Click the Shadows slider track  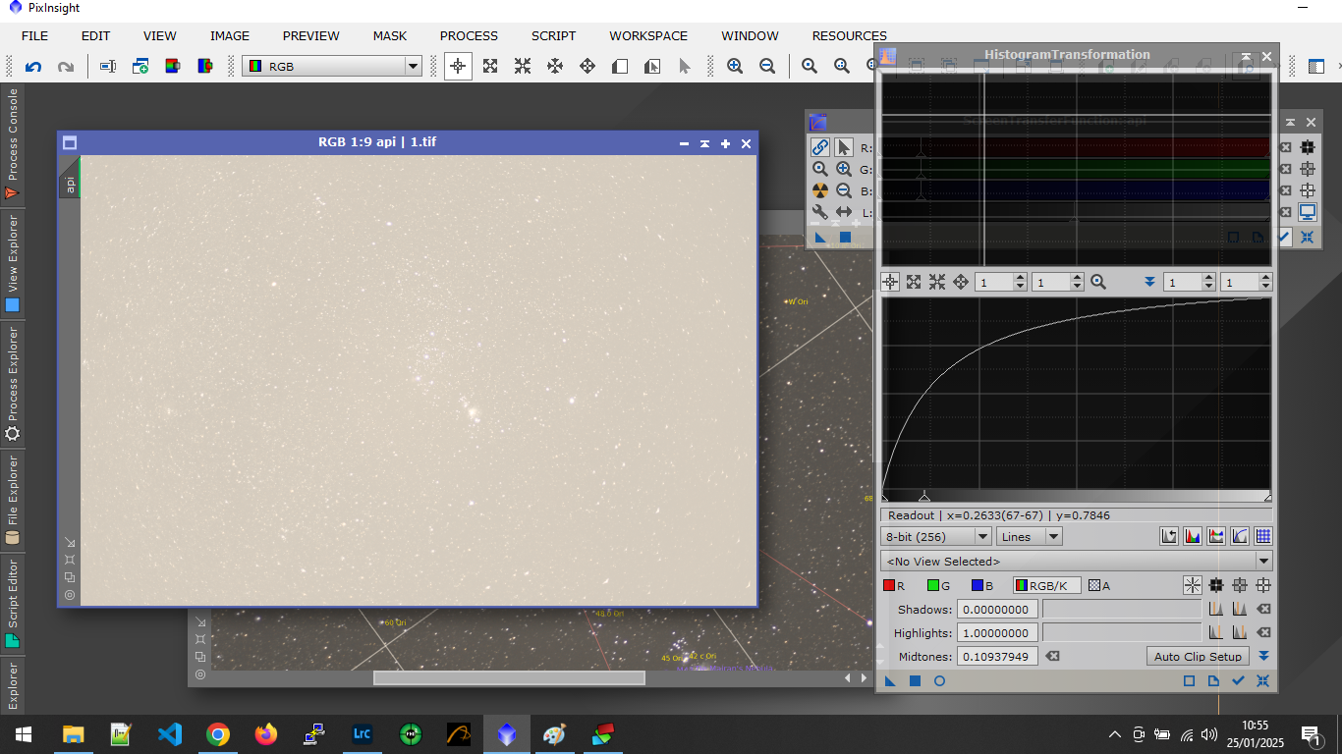pyautogui.click(x=1122, y=609)
